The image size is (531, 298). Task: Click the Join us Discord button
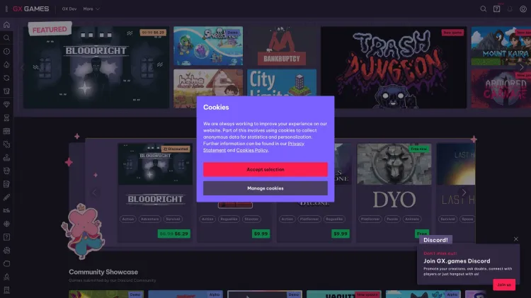point(503,285)
